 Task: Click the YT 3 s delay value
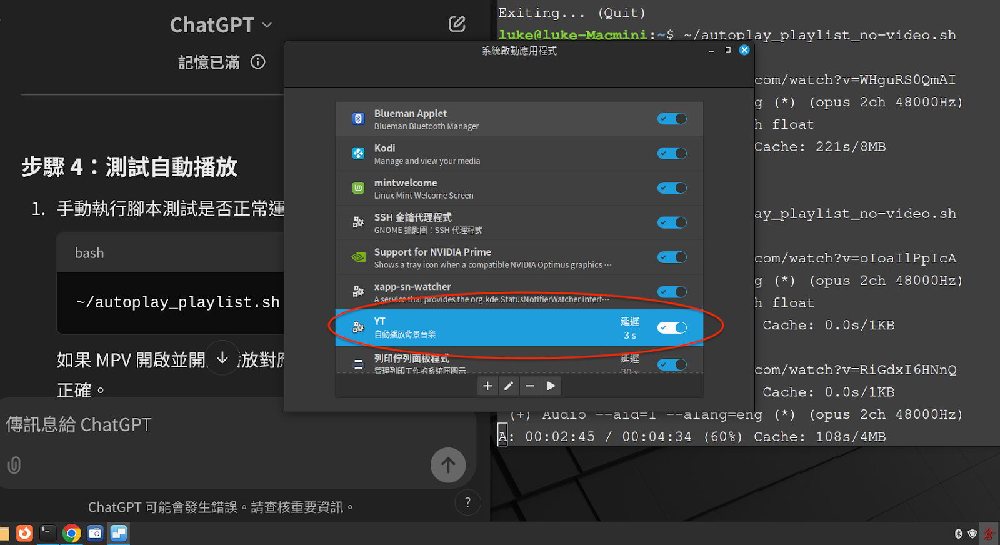click(x=630, y=336)
